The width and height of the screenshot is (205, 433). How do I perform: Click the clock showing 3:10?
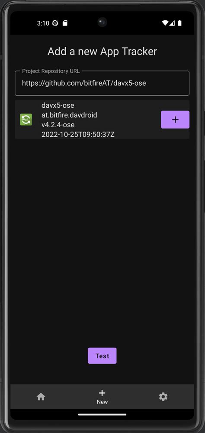pyautogui.click(x=43, y=23)
